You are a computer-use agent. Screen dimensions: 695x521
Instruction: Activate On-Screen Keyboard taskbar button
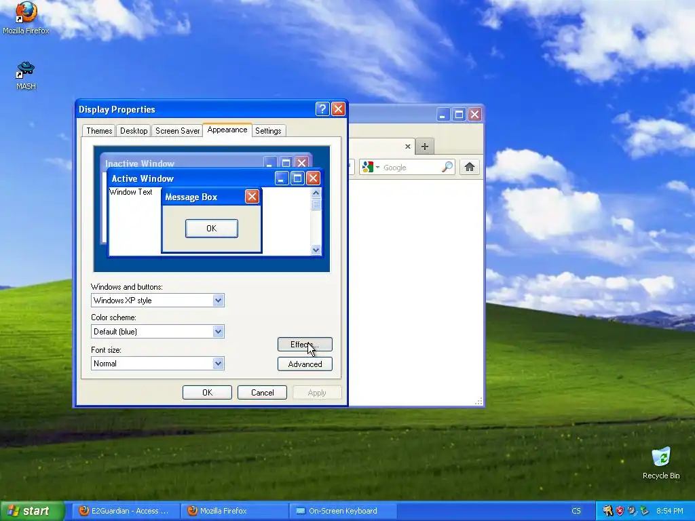tap(343, 511)
